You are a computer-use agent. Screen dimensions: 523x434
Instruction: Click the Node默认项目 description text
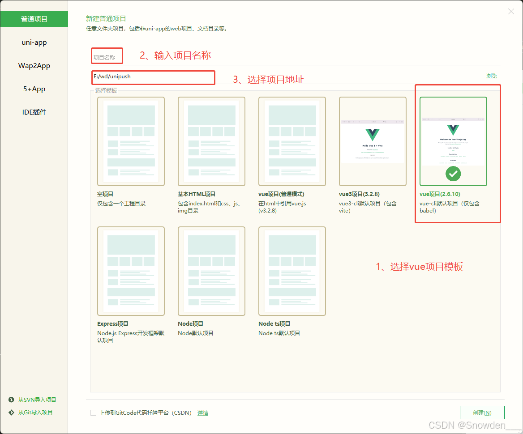pyautogui.click(x=196, y=333)
